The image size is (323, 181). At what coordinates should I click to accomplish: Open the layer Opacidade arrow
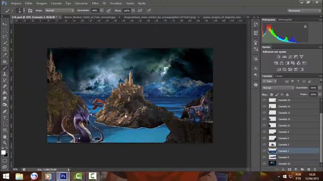(319, 87)
